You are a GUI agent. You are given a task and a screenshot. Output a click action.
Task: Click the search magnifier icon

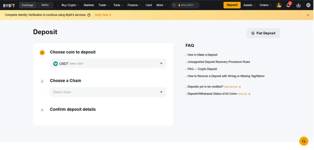coord(174,5)
